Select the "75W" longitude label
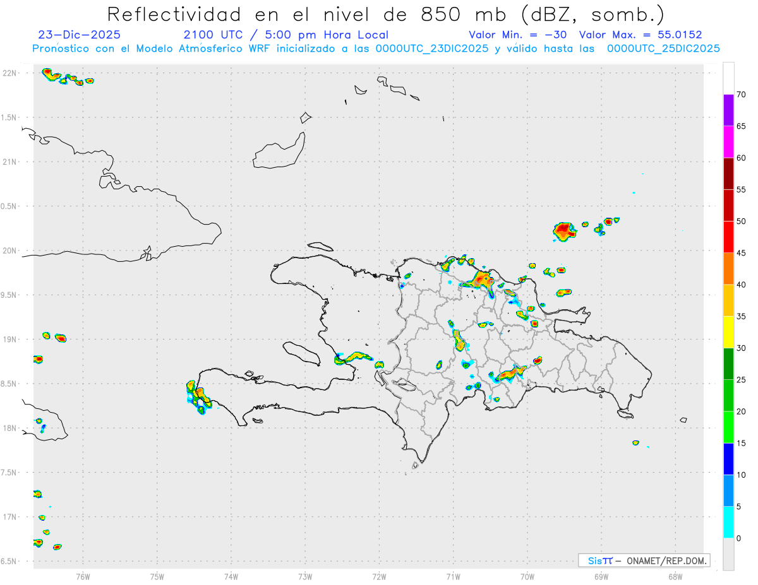Image resolution: width=758 pixels, height=585 pixels. tap(157, 576)
